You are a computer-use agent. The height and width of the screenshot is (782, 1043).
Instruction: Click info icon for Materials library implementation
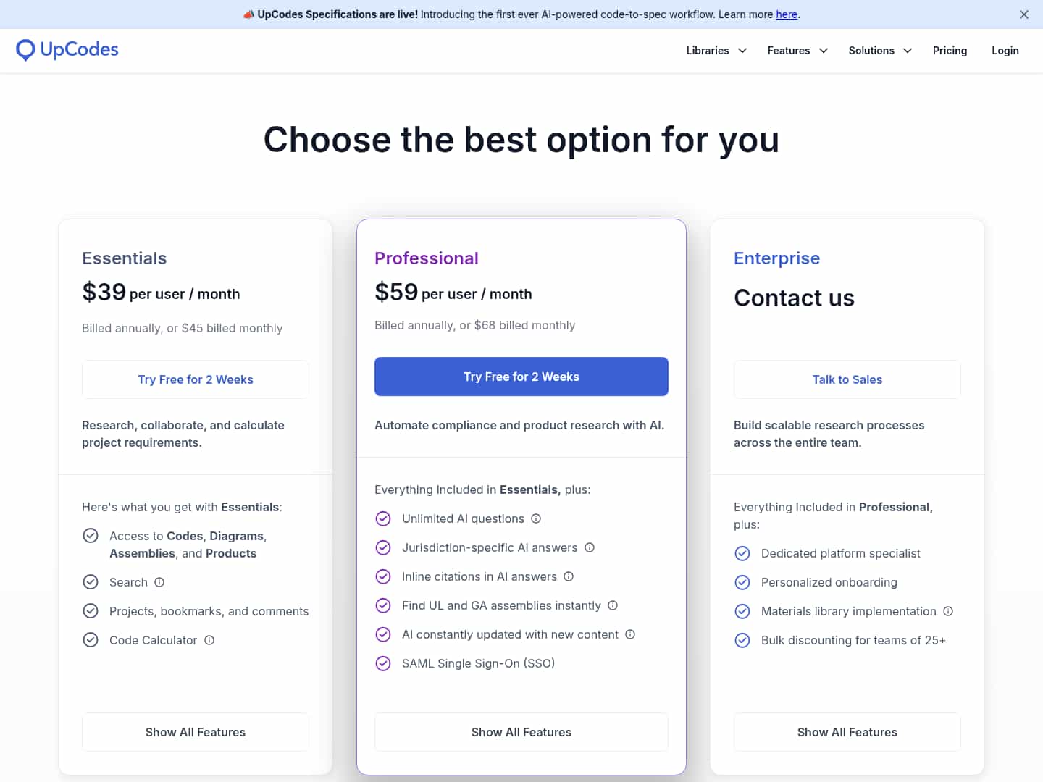(x=948, y=611)
